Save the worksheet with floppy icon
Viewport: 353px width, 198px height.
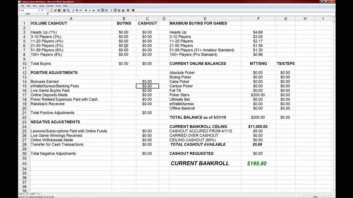coord(59,10)
